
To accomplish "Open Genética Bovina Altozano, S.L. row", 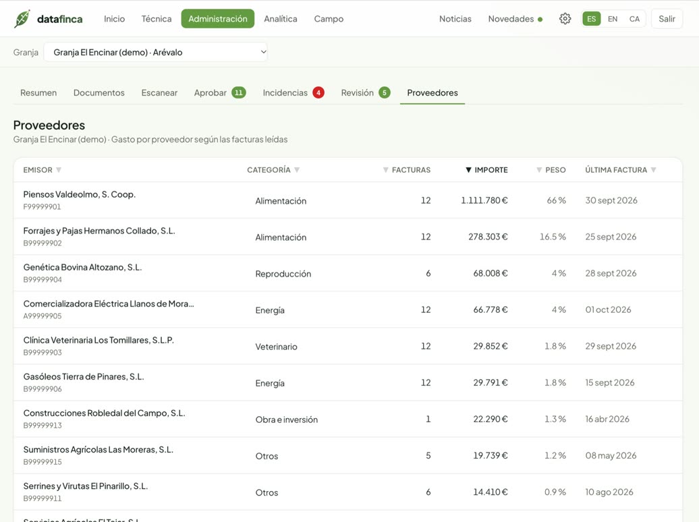I will click(x=347, y=273).
